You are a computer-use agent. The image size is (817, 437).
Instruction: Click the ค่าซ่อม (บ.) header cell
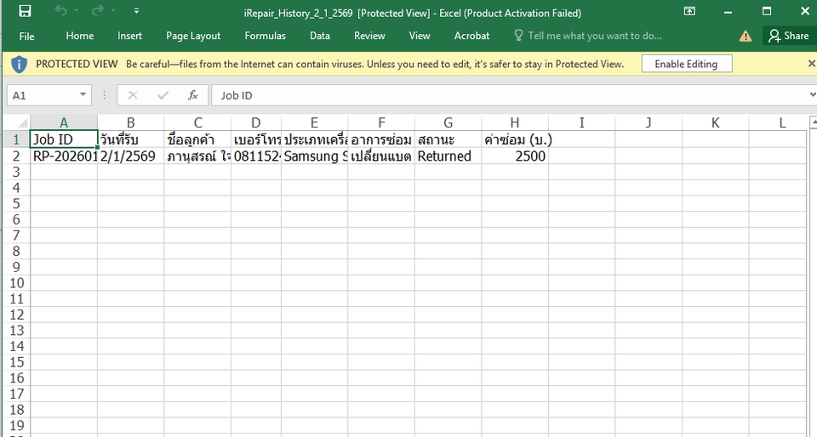pos(514,139)
